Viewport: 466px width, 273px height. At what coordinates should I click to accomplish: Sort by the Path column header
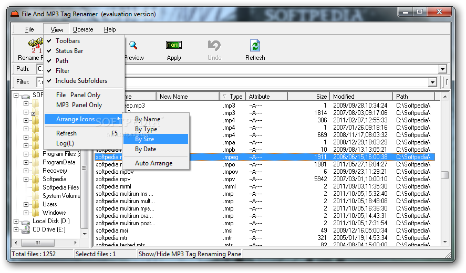click(413, 97)
